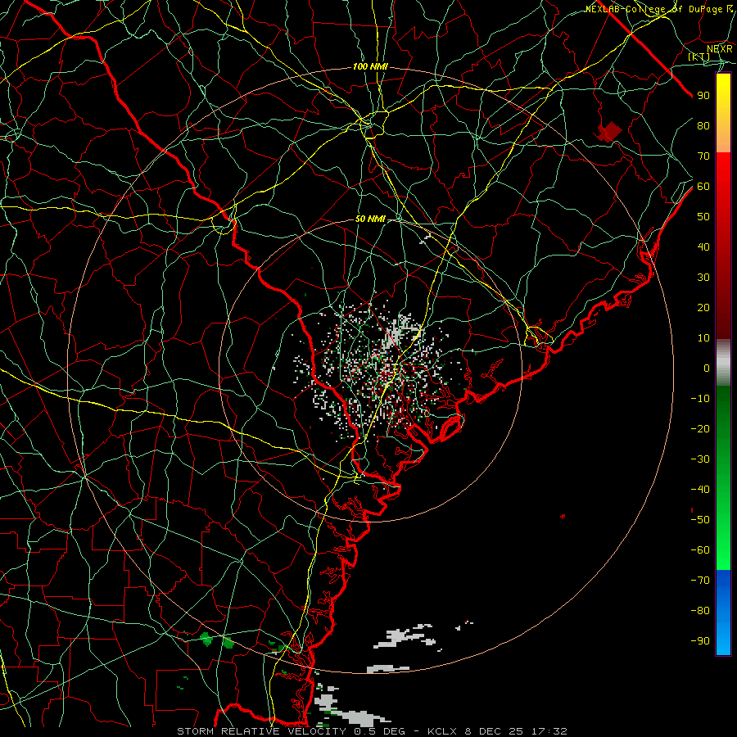The height and width of the screenshot is (737, 737).
Task: Click the -20 knot scale value
Action: [x=700, y=429]
